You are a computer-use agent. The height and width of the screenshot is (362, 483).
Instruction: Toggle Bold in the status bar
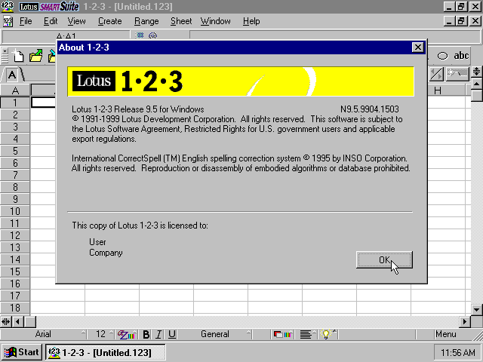pos(147,334)
